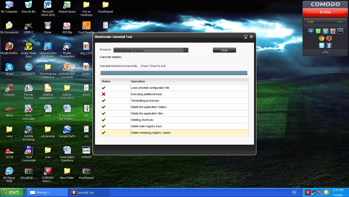The width and height of the screenshot is (349, 197).
Task: Click the taskbar clock showing 8:41 PM
Action: 338,190
